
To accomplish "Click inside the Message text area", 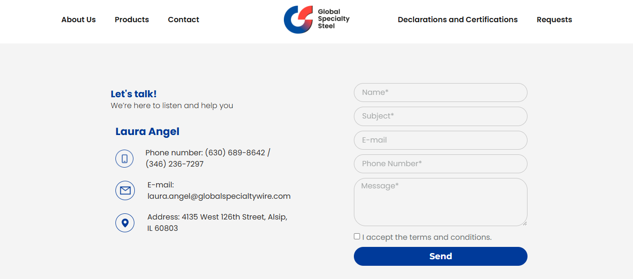I will 440,202.
